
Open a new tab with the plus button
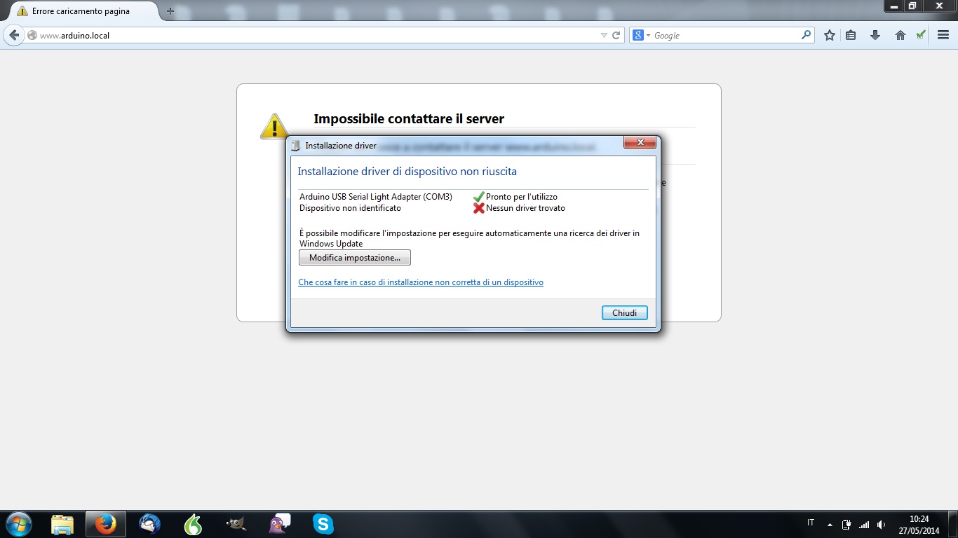click(170, 11)
